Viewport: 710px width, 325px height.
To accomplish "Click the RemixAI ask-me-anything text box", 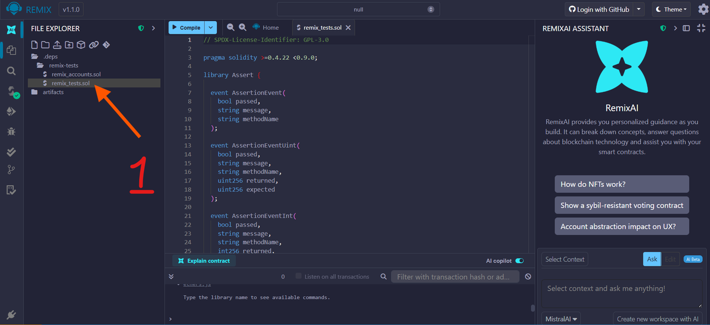I will [x=622, y=293].
